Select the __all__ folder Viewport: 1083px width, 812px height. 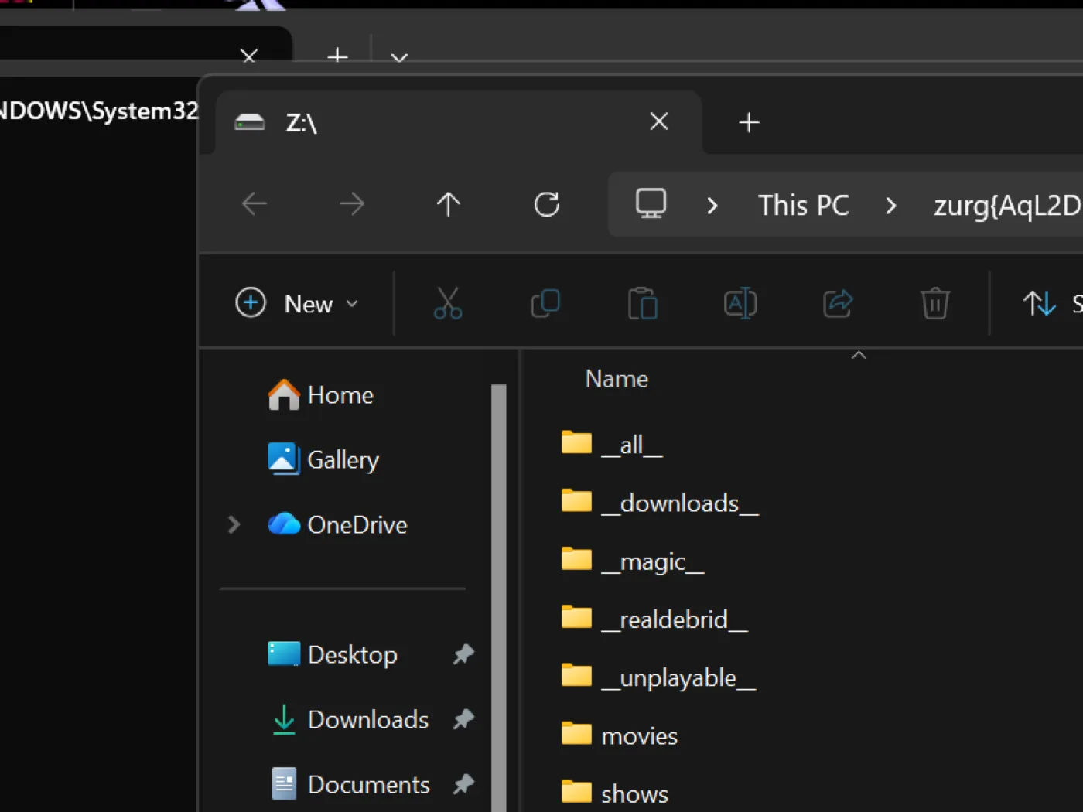pyautogui.click(x=612, y=445)
